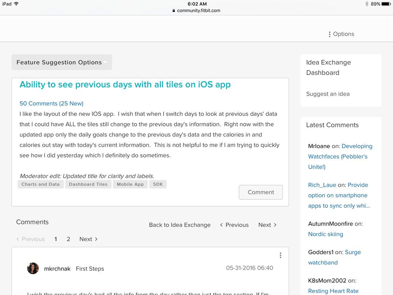This screenshot has height=295, width=393.
Task: Click the Comments section heading
Action: click(32, 222)
